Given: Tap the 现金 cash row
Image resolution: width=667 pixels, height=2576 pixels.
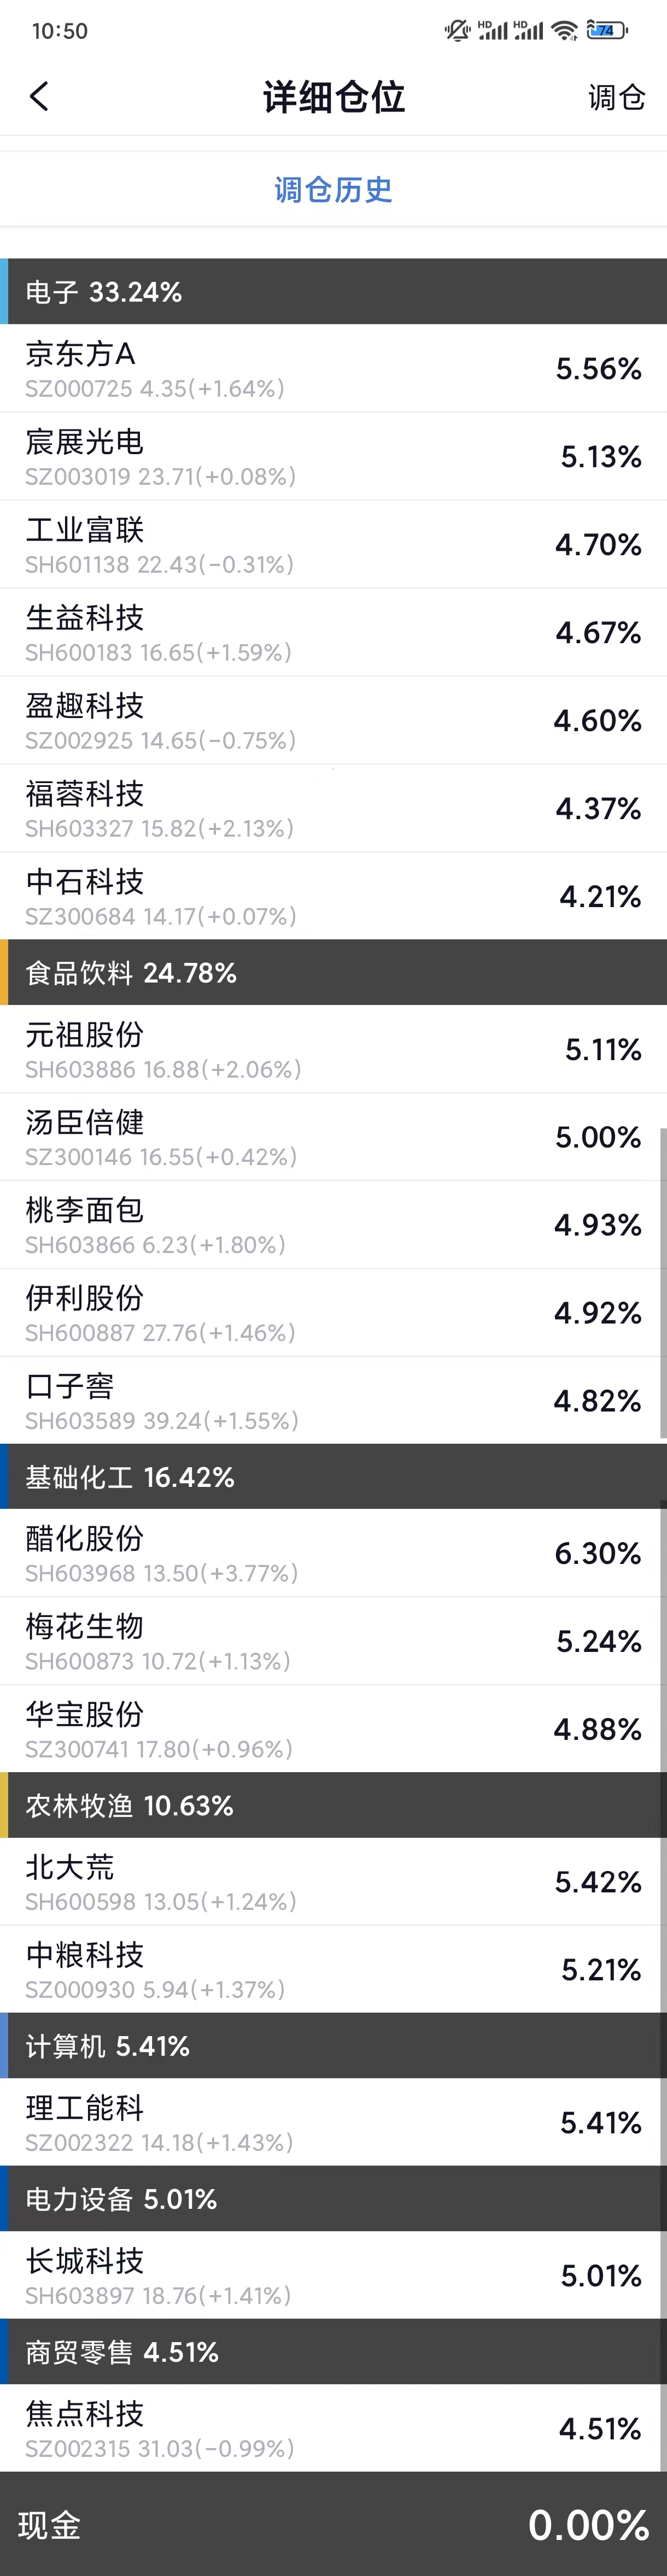Looking at the screenshot, I should 333,2525.
